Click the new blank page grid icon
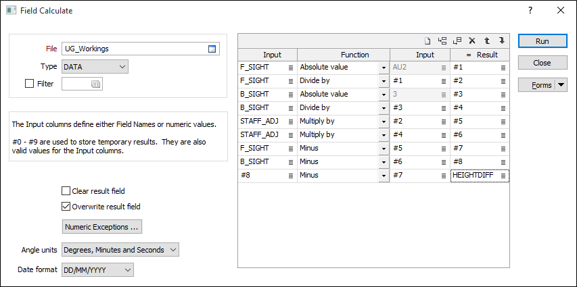The height and width of the screenshot is (287, 577). point(428,41)
